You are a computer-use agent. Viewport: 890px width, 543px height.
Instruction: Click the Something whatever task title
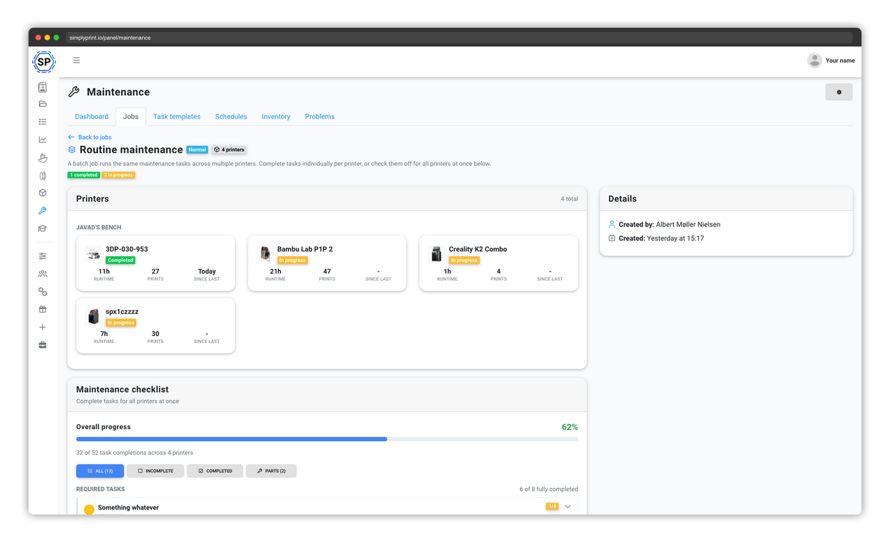128,508
